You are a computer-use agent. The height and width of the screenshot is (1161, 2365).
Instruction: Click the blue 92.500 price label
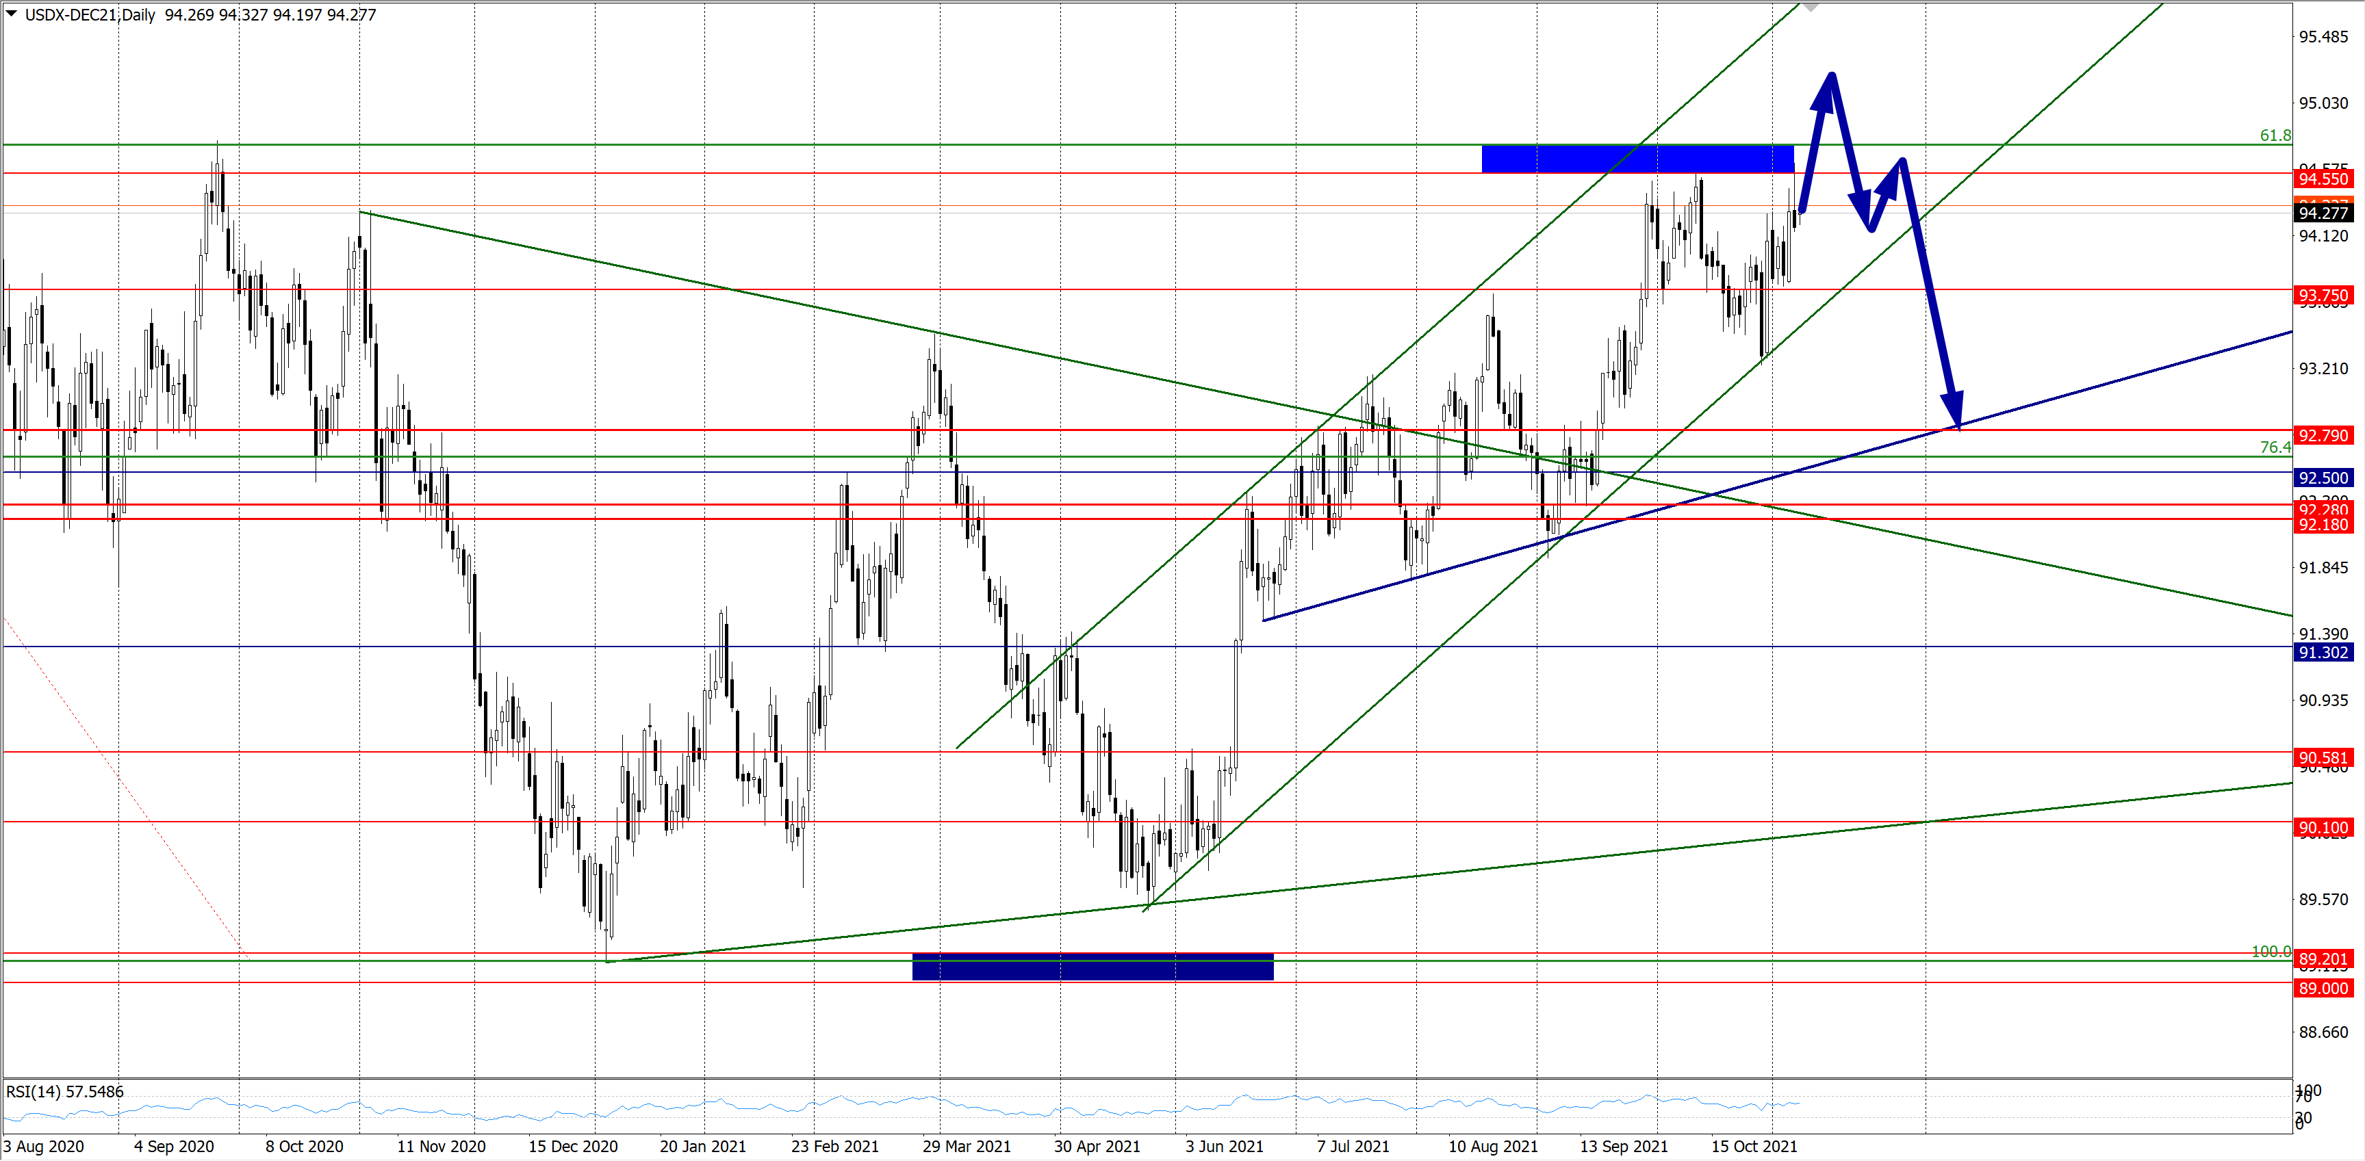[2323, 478]
